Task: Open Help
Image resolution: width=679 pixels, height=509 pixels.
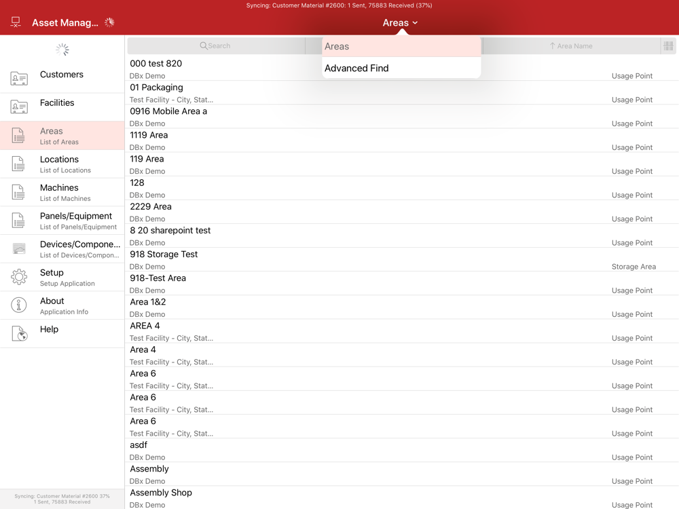Action: 62,334
